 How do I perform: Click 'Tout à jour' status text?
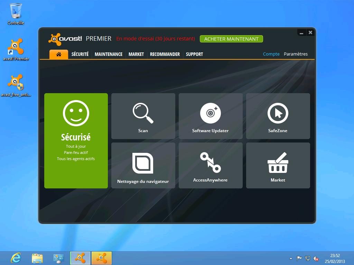click(x=76, y=146)
